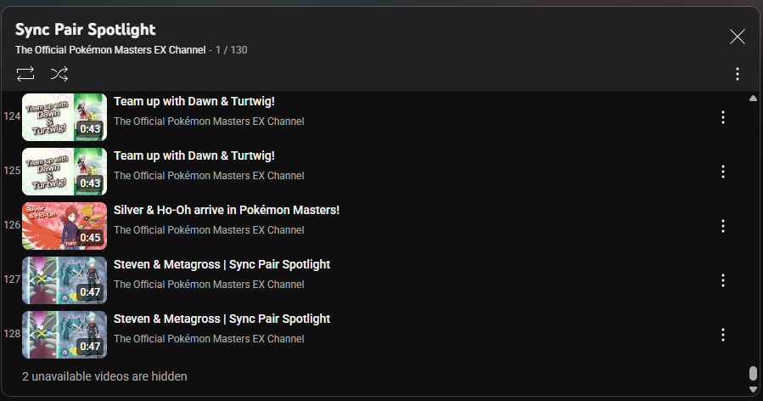This screenshot has width=763, height=401.
Task: Click channel name under video 124
Action: point(209,121)
